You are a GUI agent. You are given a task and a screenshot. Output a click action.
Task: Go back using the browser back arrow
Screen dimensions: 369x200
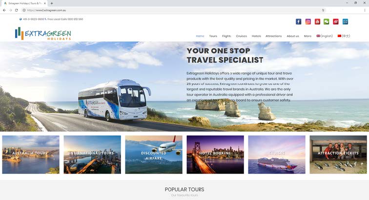4,10
